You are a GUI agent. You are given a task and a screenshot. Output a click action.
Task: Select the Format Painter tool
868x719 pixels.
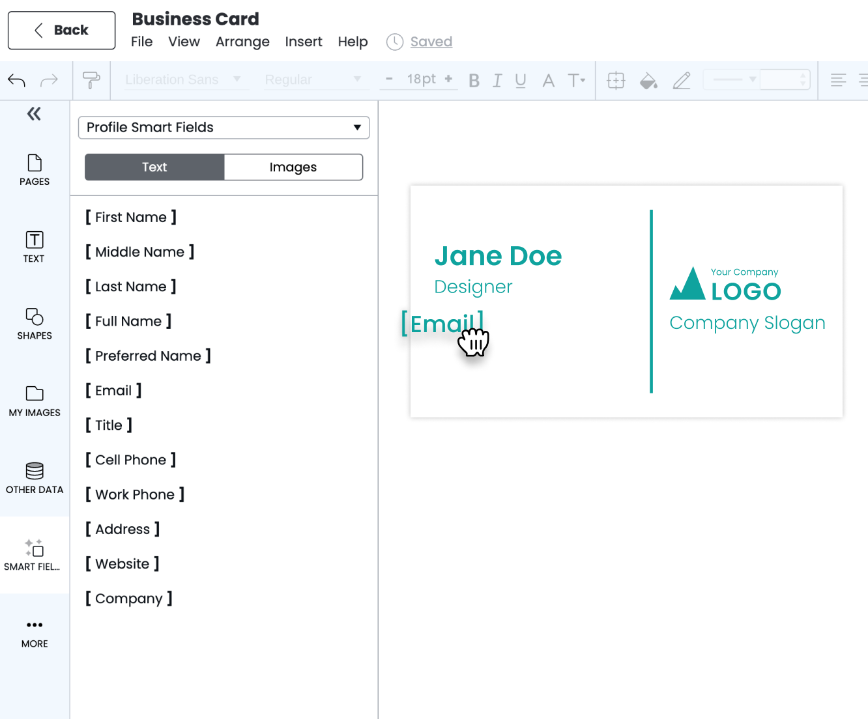point(91,80)
